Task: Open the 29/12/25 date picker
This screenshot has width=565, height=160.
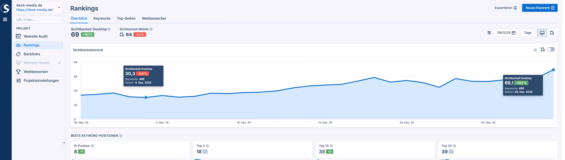Action: pyautogui.click(x=506, y=33)
